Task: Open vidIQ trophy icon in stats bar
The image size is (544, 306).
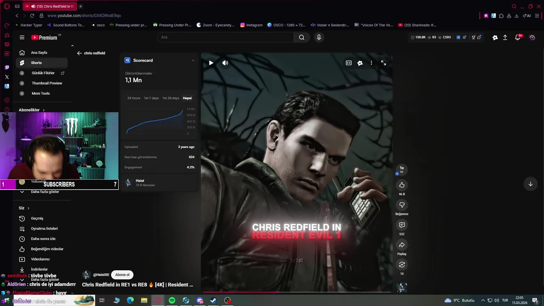Action: (473, 37)
